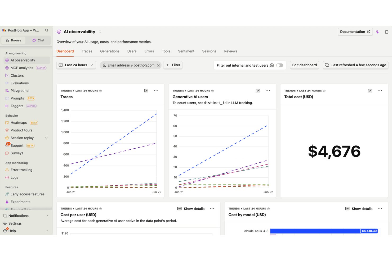Screen dimensions: 392x261
Task: Open filter settings gear icon
Action: (272, 65)
